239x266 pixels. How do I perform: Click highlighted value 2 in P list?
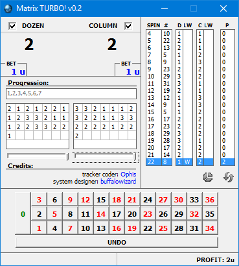(227, 162)
